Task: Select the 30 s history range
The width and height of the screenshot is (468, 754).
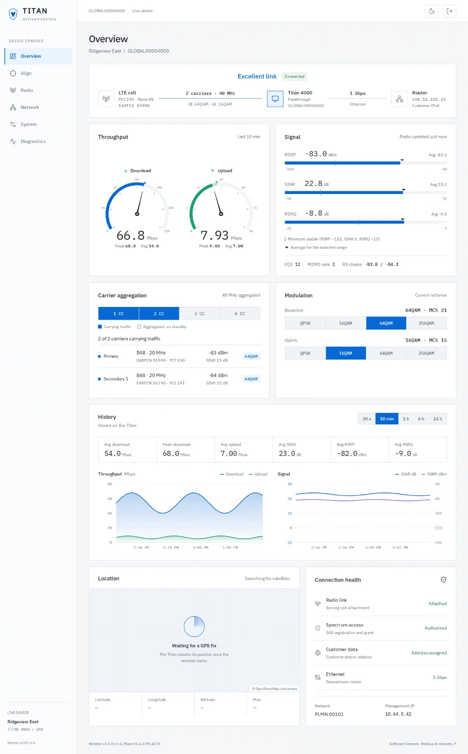Action: [x=366, y=419]
